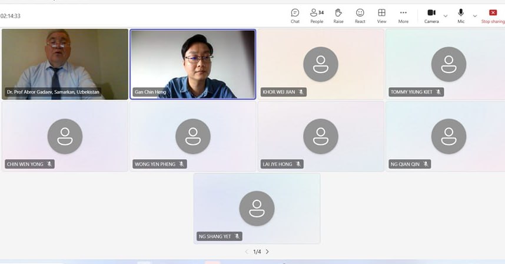Viewport: 505px width, 264px height.
Task: Go to previous page of participants
Action: [x=247, y=252]
